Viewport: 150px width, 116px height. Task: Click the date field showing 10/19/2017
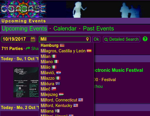(19, 39)
